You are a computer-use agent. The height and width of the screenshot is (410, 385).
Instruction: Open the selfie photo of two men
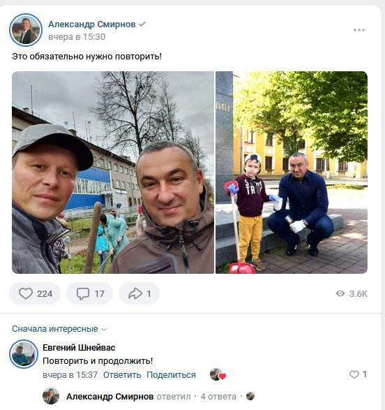[x=113, y=173]
